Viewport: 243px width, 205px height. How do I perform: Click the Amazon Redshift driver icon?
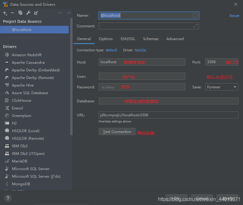(x=7, y=55)
